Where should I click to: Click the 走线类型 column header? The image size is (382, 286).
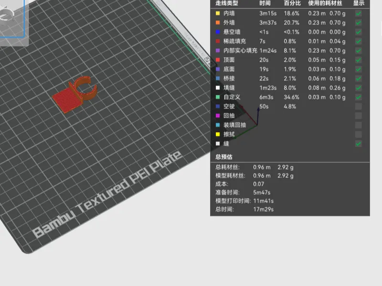226,3
